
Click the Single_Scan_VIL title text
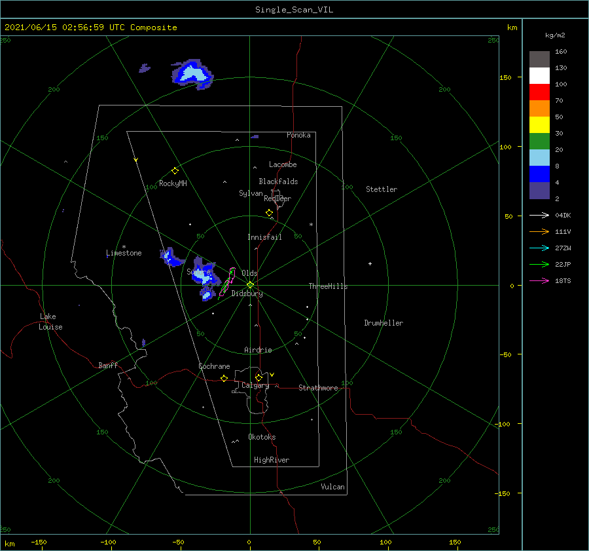(294, 10)
